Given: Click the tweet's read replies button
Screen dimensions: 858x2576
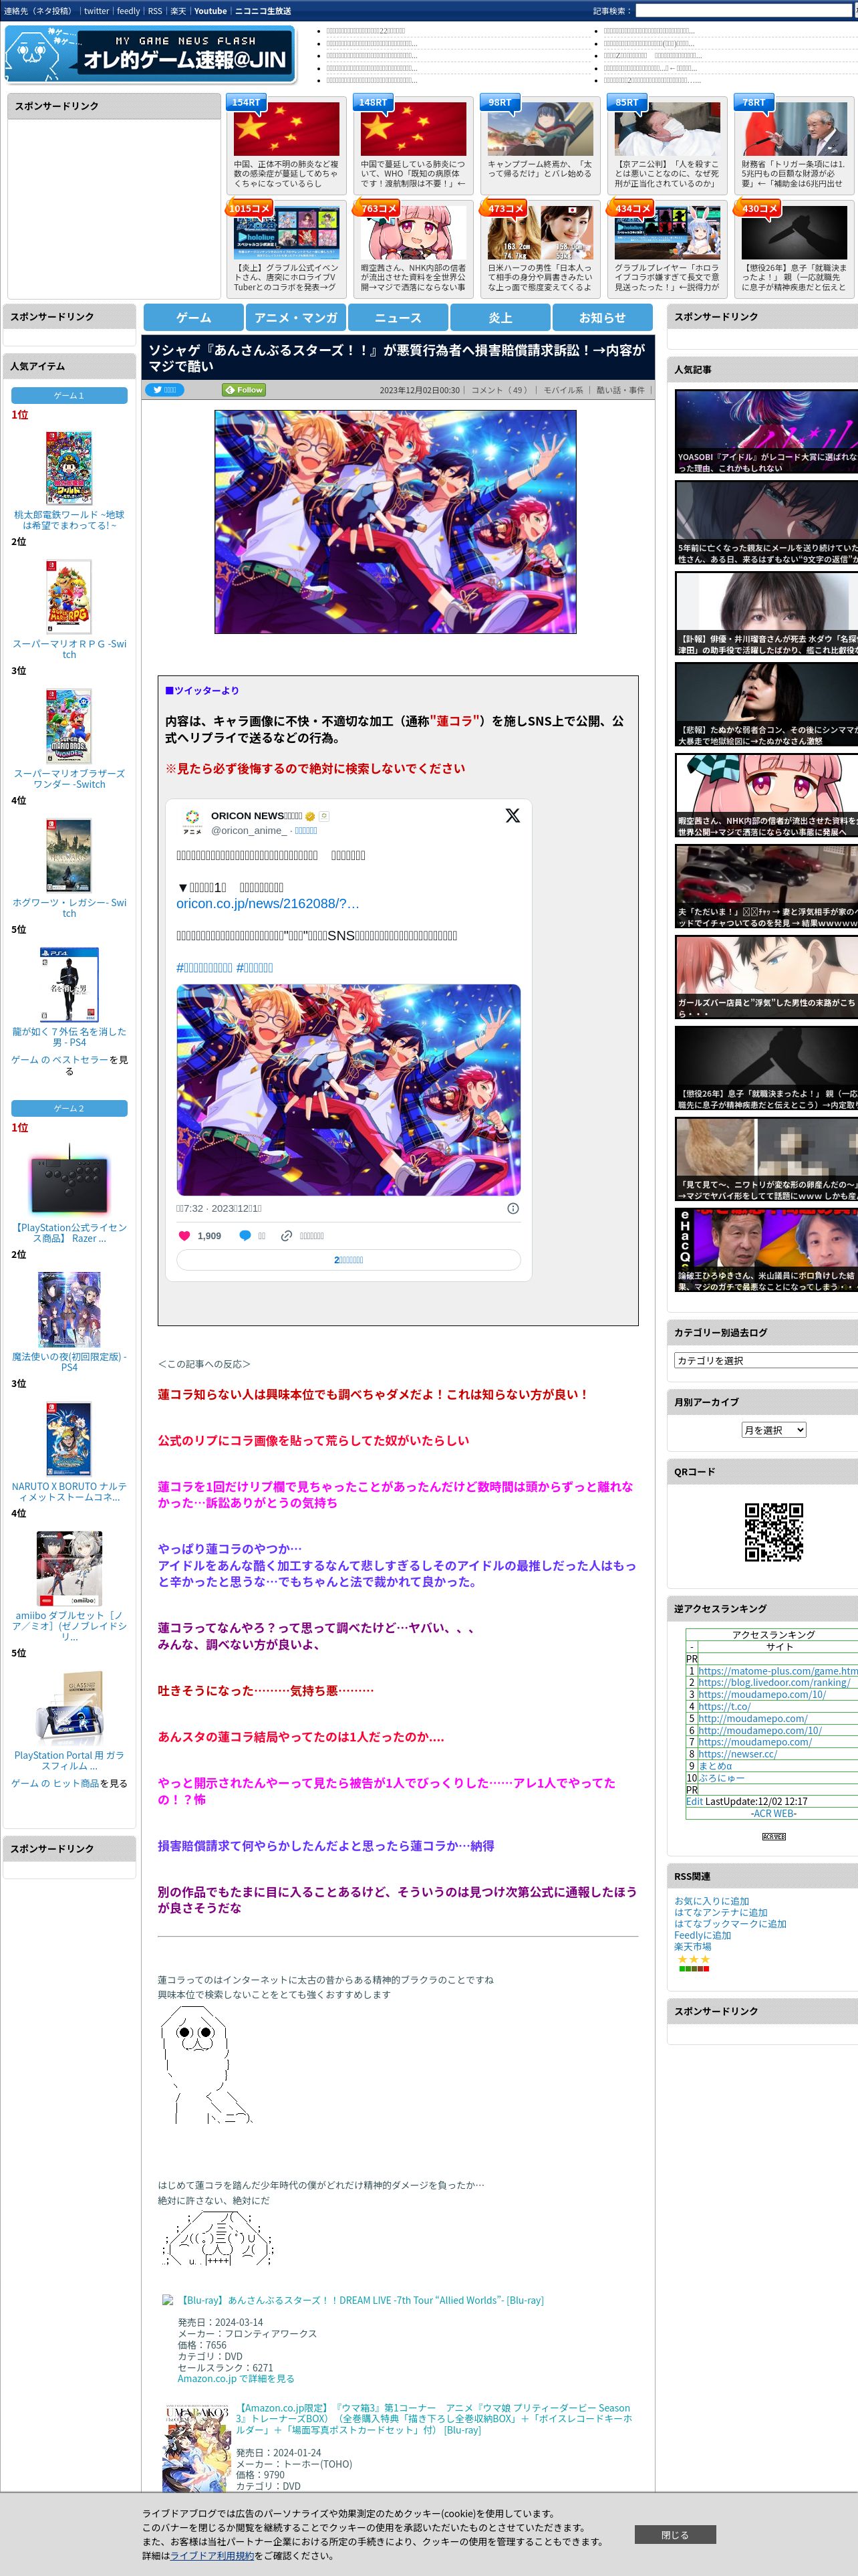Looking at the screenshot, I should pyautogui.click(x=349, y=1260).
